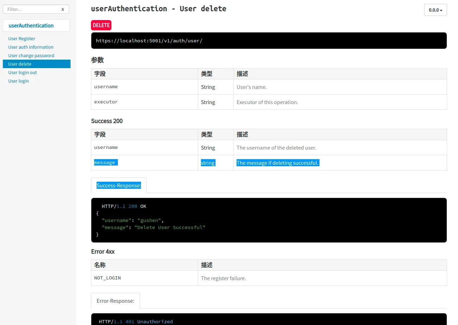458x325 pixels.
Task: Click the 'Success 200' section heading
Action: coord(107,121)
